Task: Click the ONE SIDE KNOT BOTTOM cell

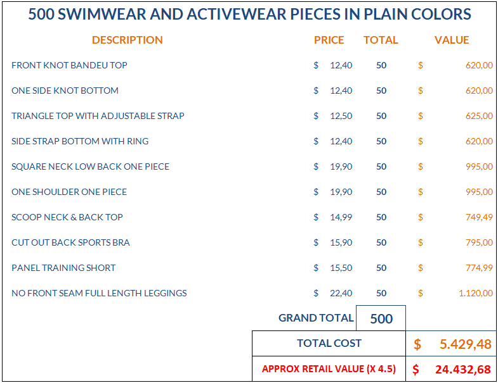Action: (65, 91)
